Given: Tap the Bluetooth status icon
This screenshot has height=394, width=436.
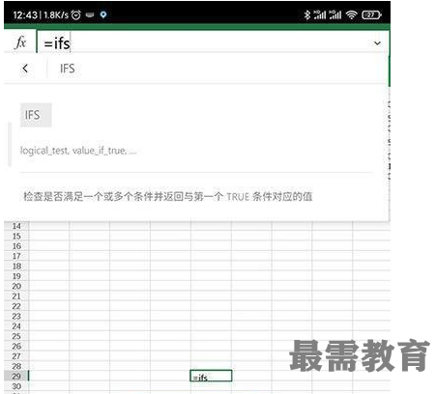Looking at the screenshot, I should 307,14.
